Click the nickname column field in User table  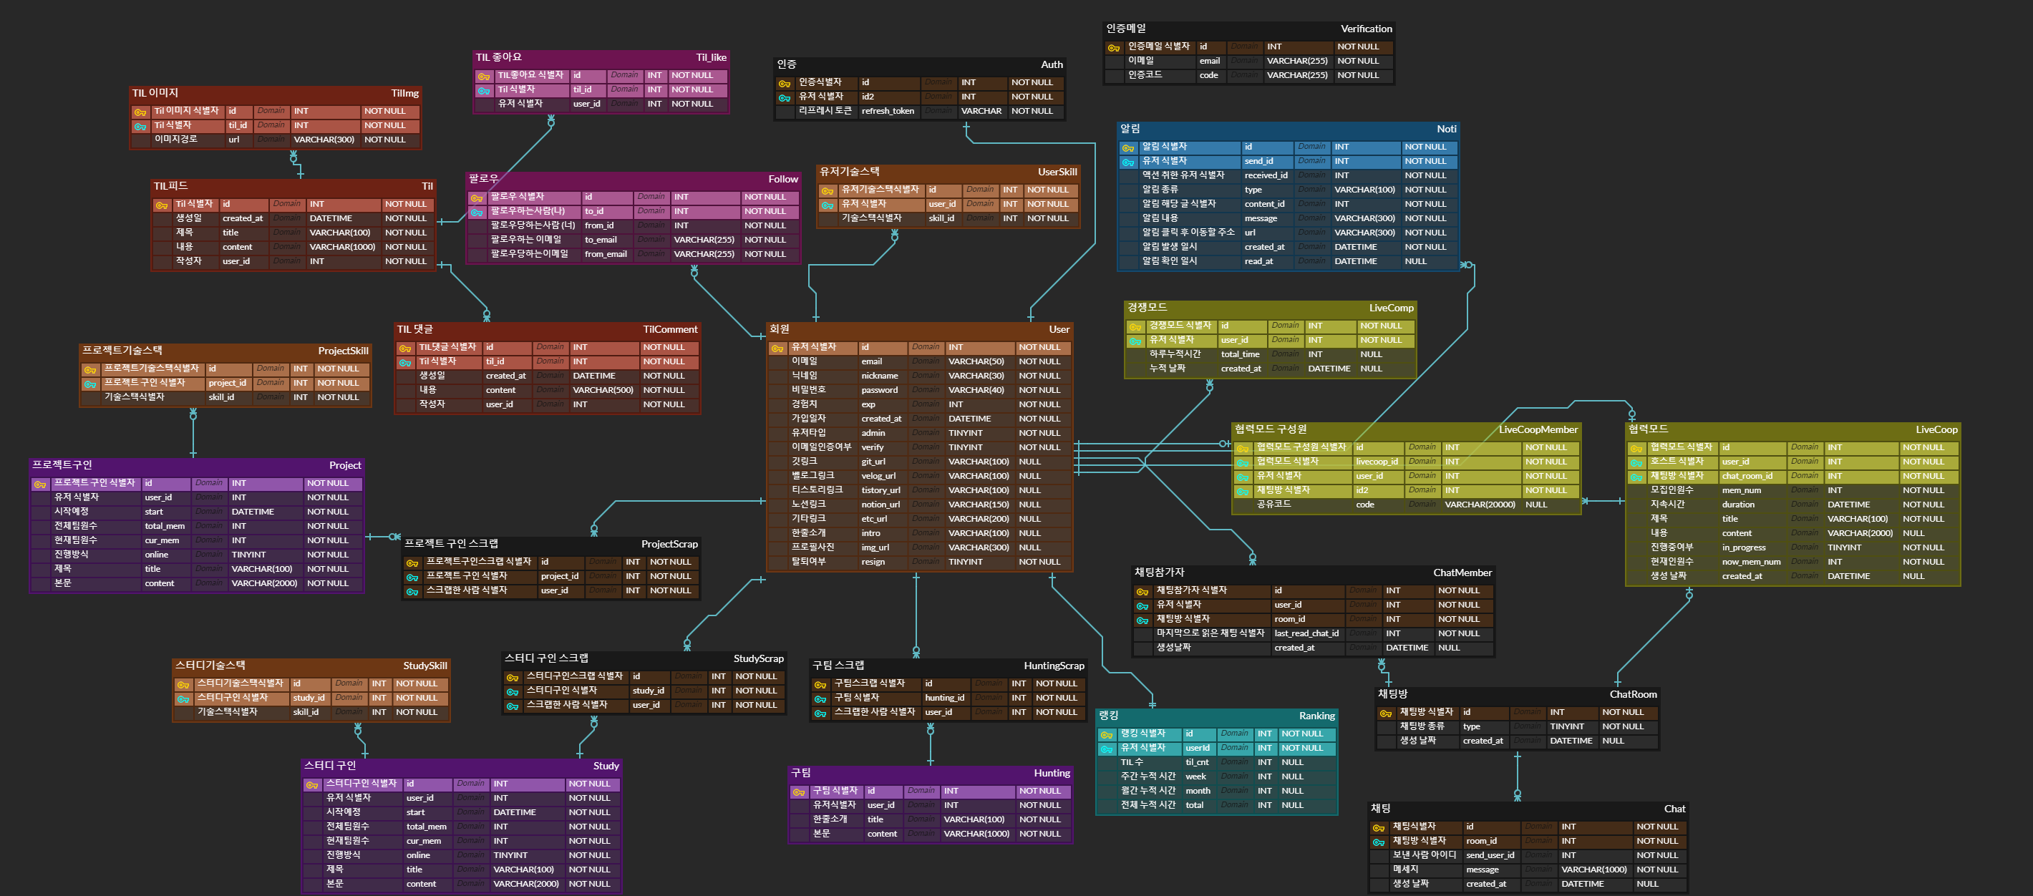(x=879, y=376)
